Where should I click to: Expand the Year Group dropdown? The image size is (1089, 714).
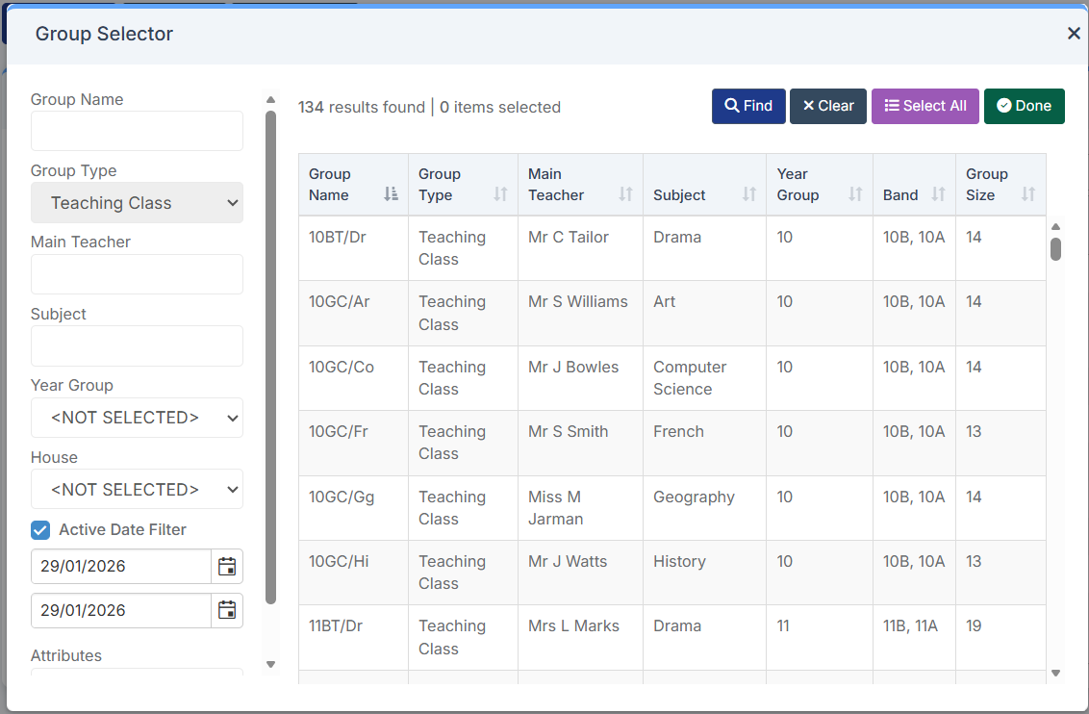pos(137,418)
